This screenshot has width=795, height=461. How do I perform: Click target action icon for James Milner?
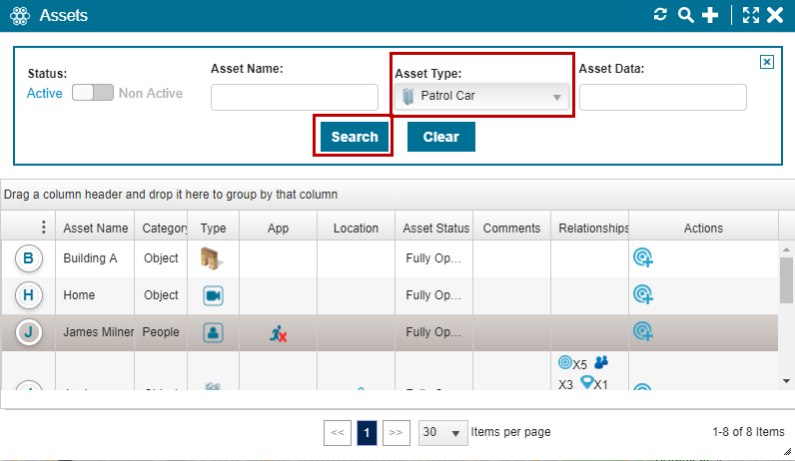pyautogui.click(x=643, y=332)
